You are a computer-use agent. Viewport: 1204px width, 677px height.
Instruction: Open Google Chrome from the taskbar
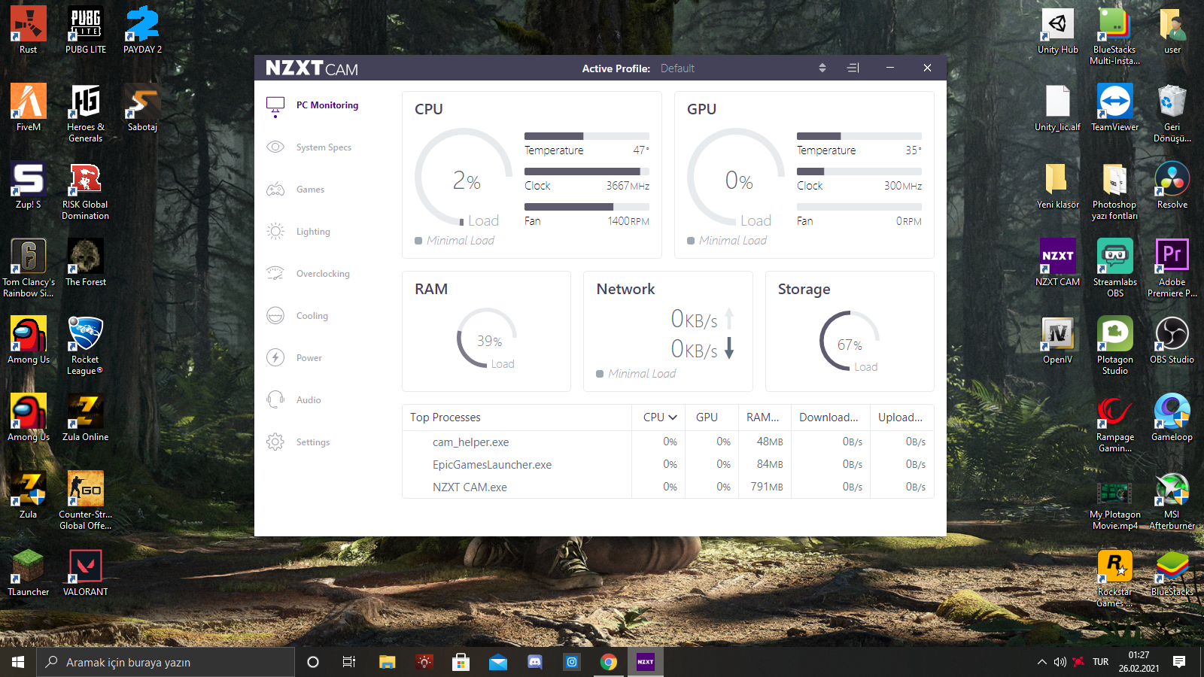(x=609, y=662)
